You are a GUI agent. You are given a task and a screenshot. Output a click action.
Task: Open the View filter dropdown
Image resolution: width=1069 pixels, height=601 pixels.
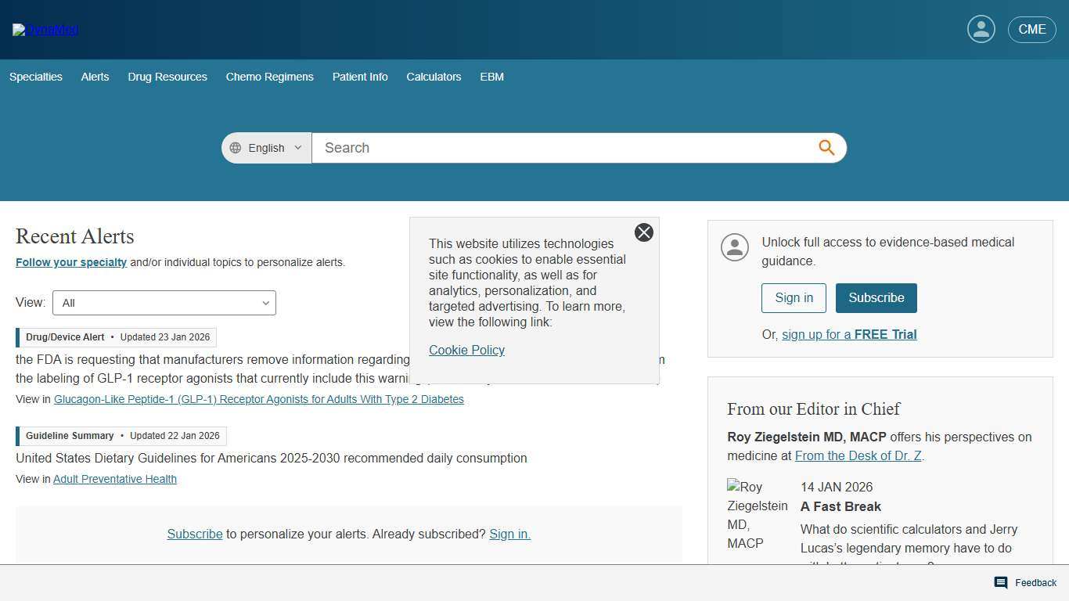coord(164,303)
